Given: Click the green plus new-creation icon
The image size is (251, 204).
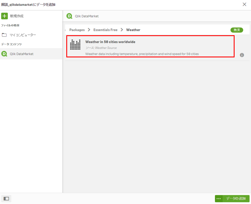Looking at the screenshot, I should click(x=5, y=16).
